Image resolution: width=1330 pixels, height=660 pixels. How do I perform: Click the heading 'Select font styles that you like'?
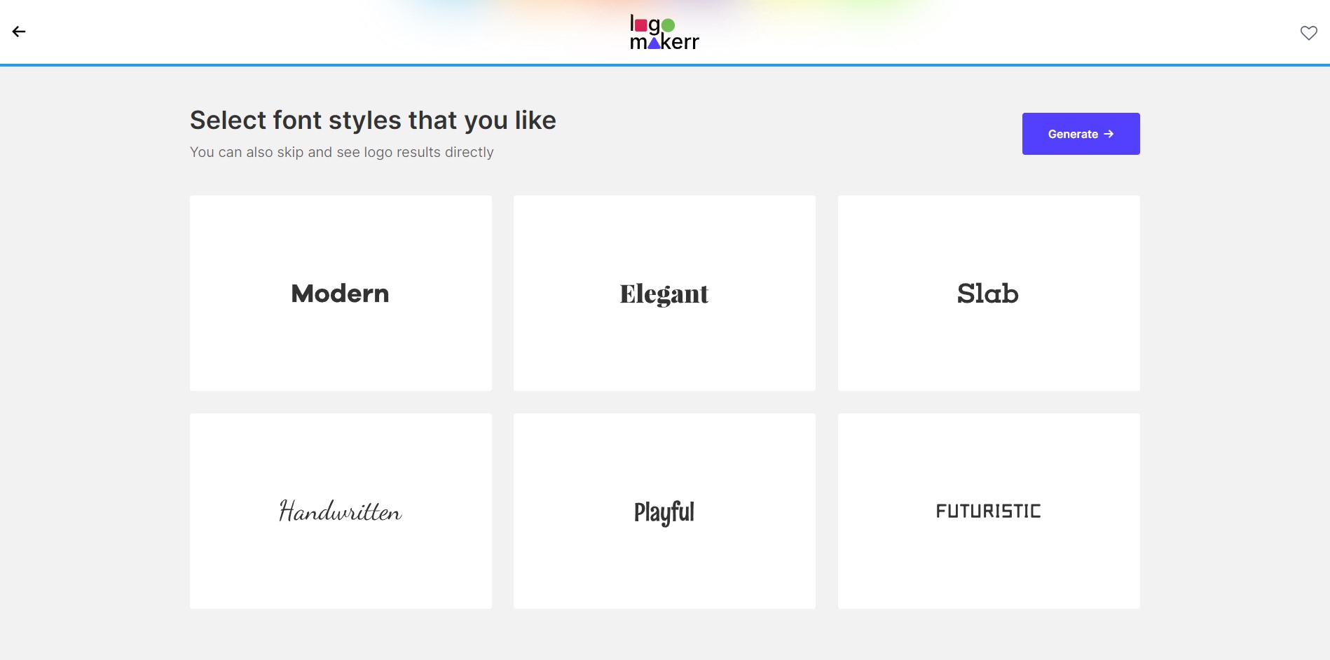(x=373, y=121)
